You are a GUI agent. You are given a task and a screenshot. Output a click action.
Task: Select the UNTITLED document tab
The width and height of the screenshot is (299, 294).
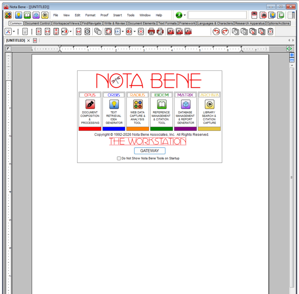tap(16, 40)
